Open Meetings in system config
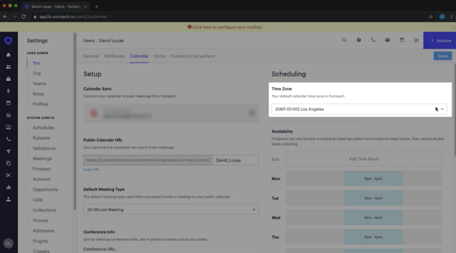 point(42,159)
